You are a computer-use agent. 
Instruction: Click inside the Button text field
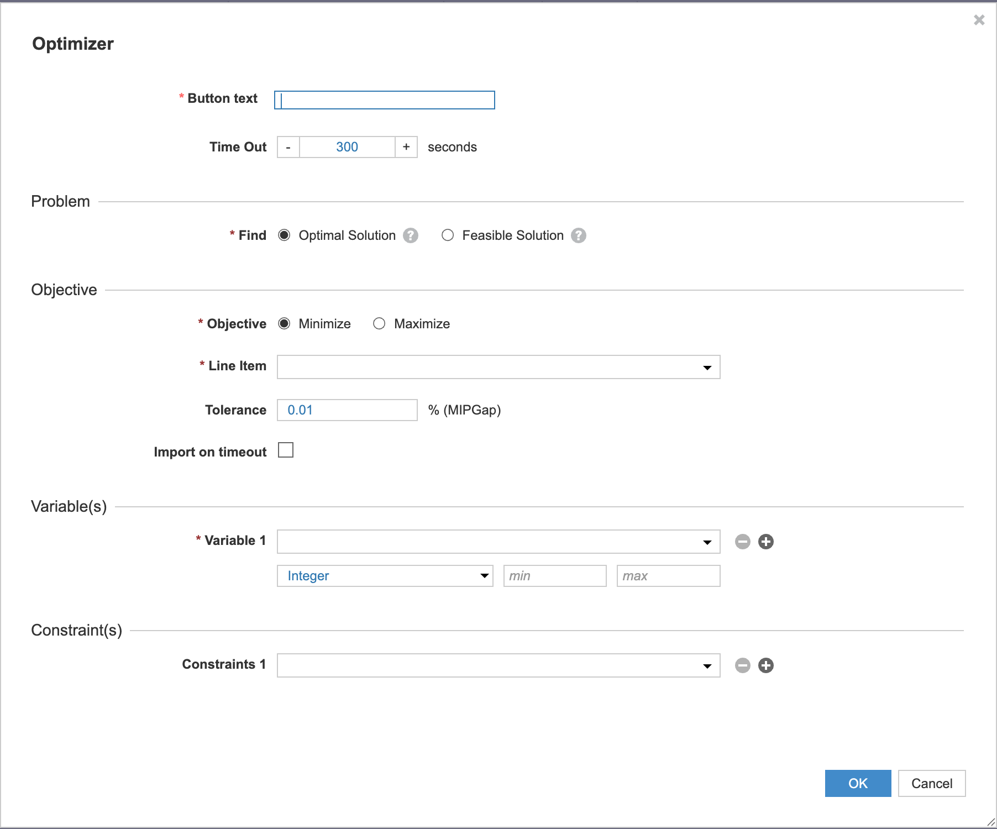384,100
